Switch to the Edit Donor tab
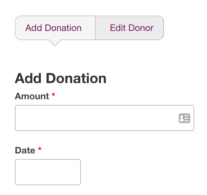 (x=130, y=28)
